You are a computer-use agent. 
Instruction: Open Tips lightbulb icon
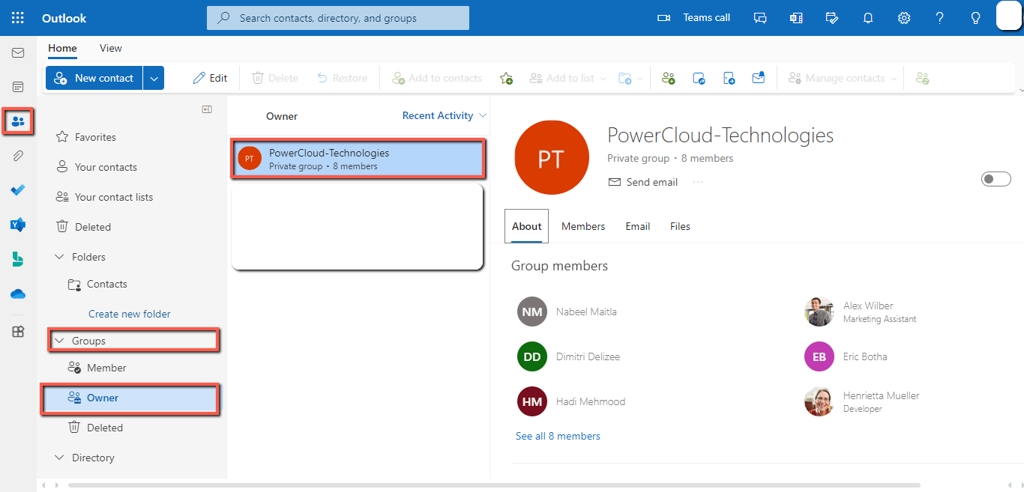(975, 18)
